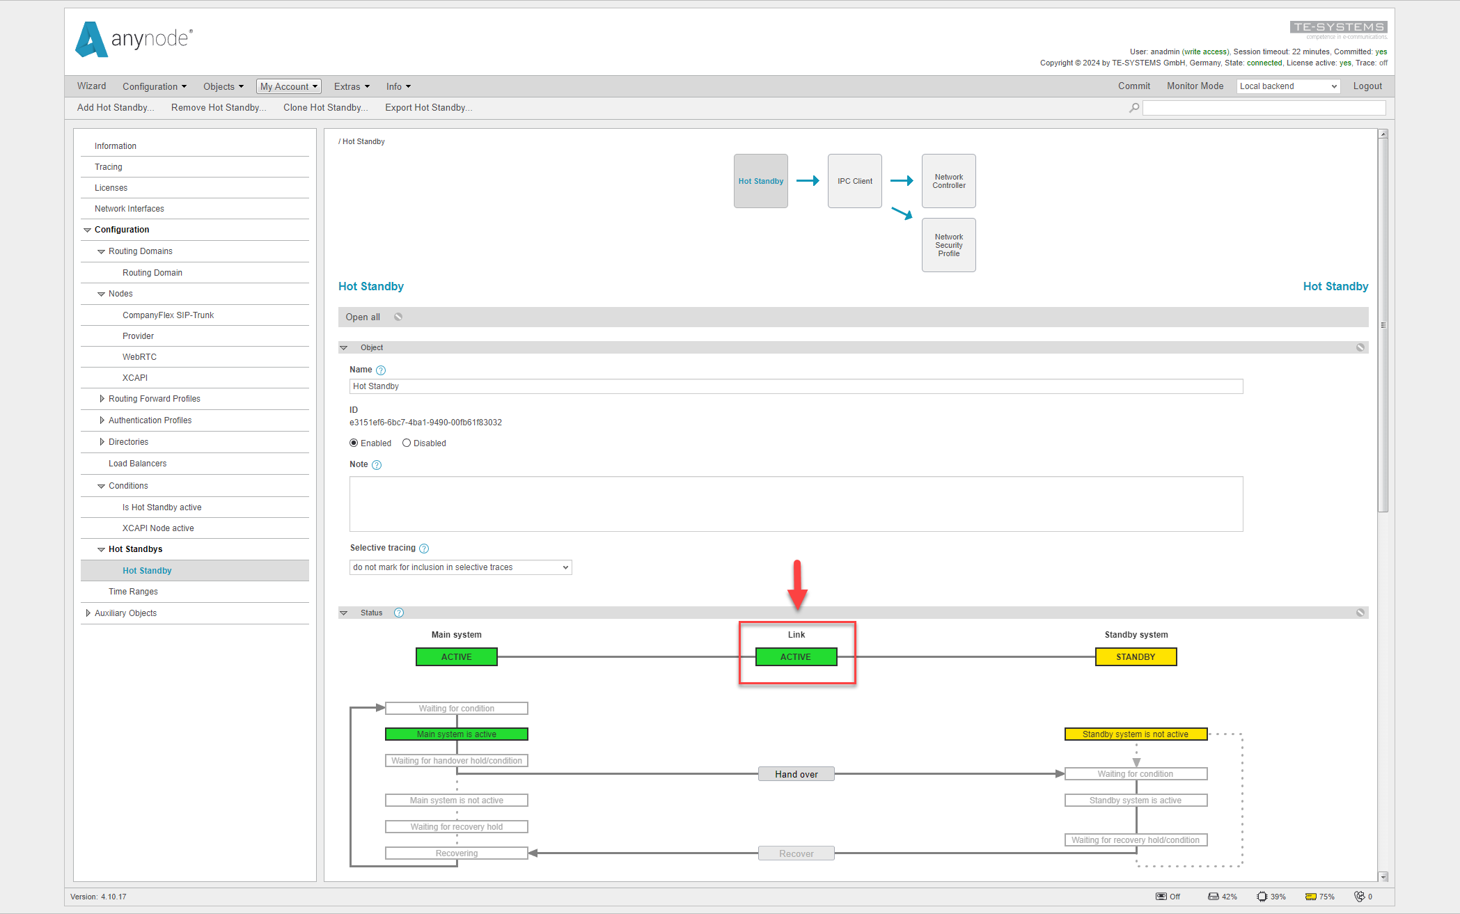This screenshot has width=1460, height=914.
Task: Select the Network Controller diagram node
Action: pos(948,181)
